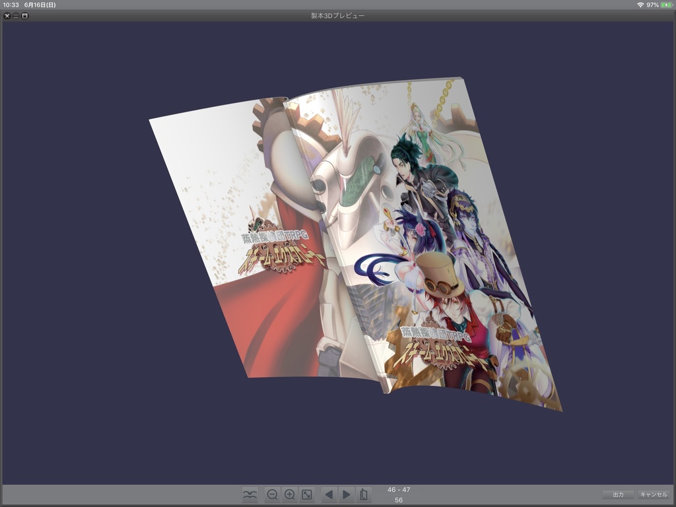Close the 製本3Dプレビュー window
This screenshot has height=507, width=676.
click(x=7, y=16)
